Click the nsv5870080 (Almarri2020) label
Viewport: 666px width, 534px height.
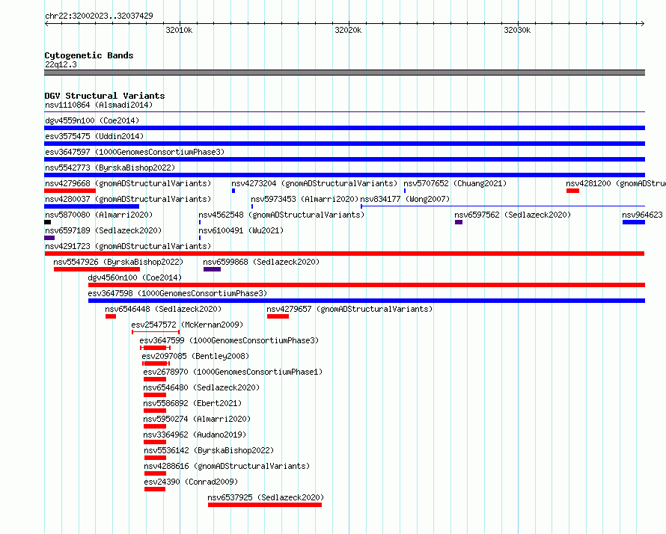click(x=99, y=215)
